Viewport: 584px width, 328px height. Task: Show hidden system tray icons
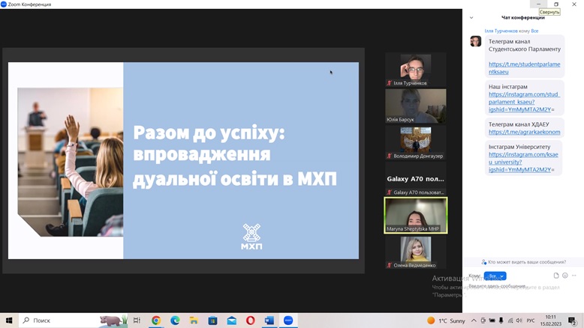coord(474,321)
